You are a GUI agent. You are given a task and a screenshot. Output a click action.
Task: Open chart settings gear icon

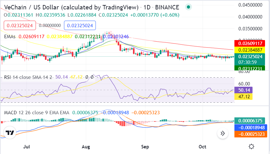click(251, 146)
